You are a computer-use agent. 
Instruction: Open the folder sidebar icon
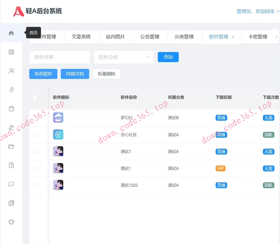tap(11, 146)
